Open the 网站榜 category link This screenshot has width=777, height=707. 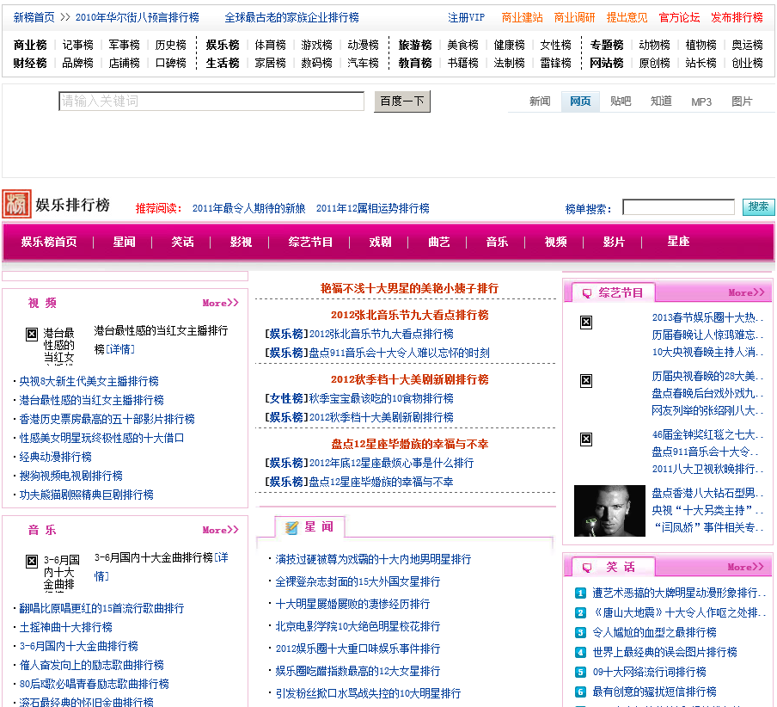click(x=607, y=63)
